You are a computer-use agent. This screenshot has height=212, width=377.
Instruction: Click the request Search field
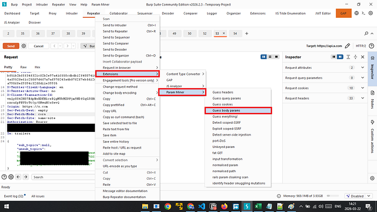click(63, 177)
